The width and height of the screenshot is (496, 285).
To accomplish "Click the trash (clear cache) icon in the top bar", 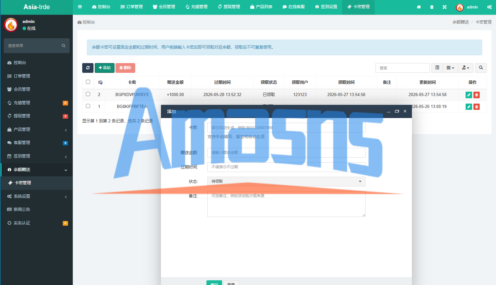I will click(x=432, y=7).
